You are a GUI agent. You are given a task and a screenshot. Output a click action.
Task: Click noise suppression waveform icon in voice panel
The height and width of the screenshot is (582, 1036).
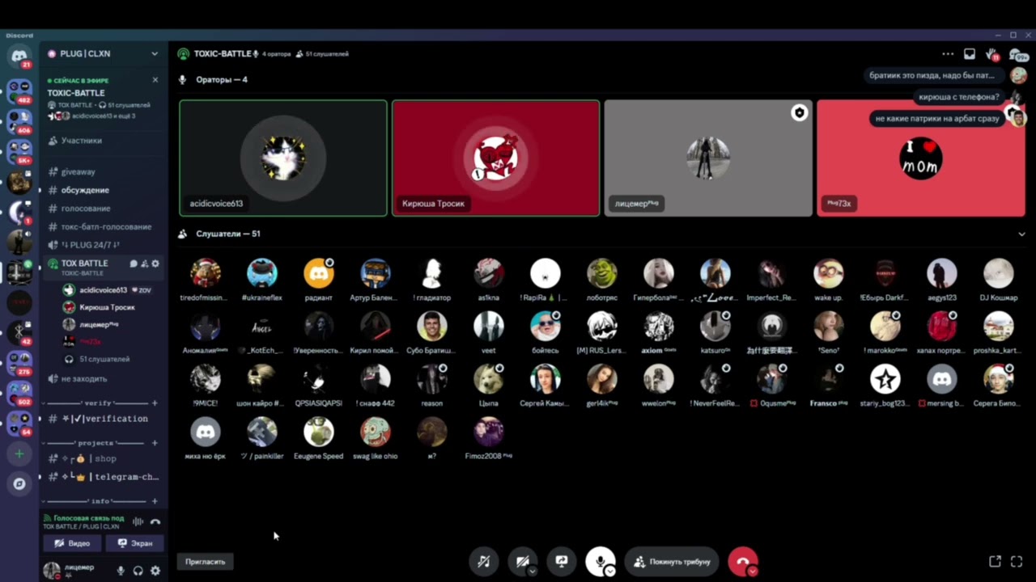coord(138,522)
